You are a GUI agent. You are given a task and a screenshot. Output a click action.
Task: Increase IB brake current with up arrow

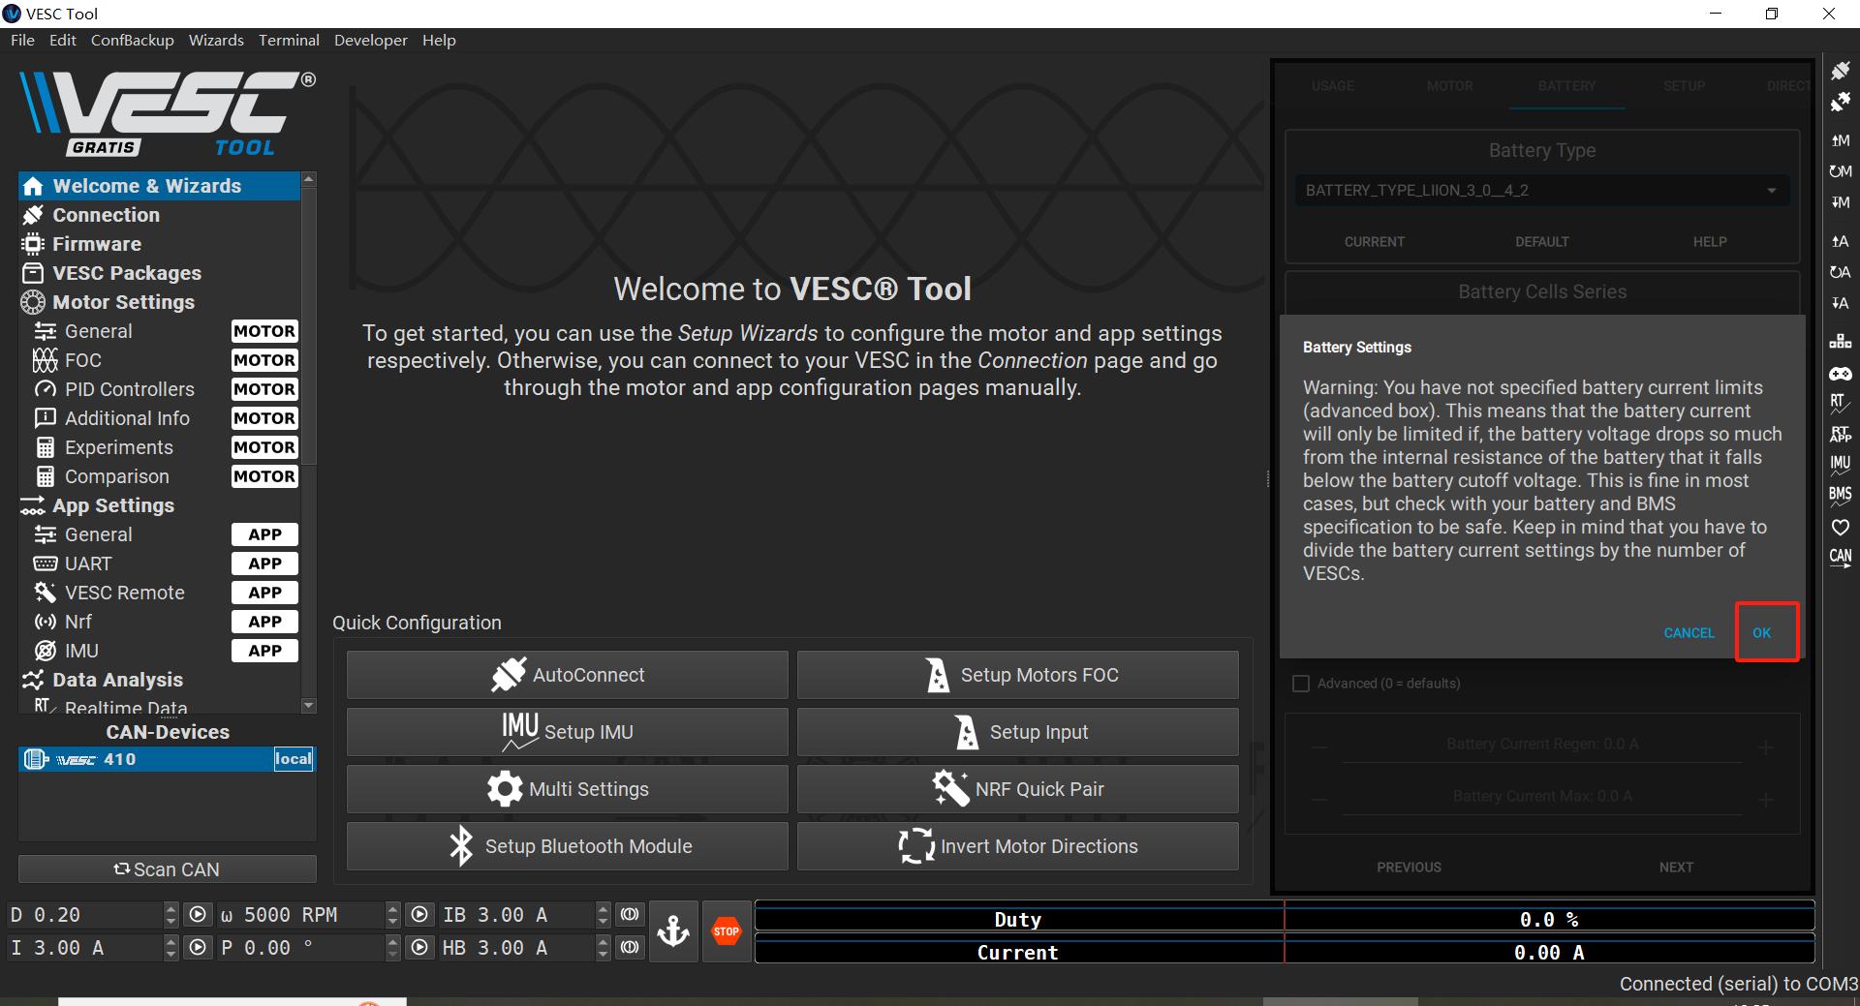(x=603, y=909)
